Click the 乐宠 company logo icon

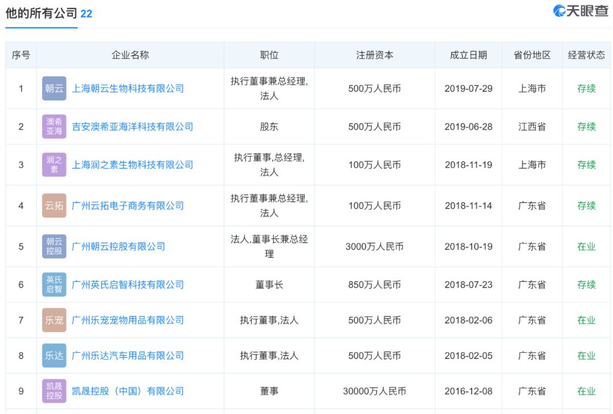point(54,320)
